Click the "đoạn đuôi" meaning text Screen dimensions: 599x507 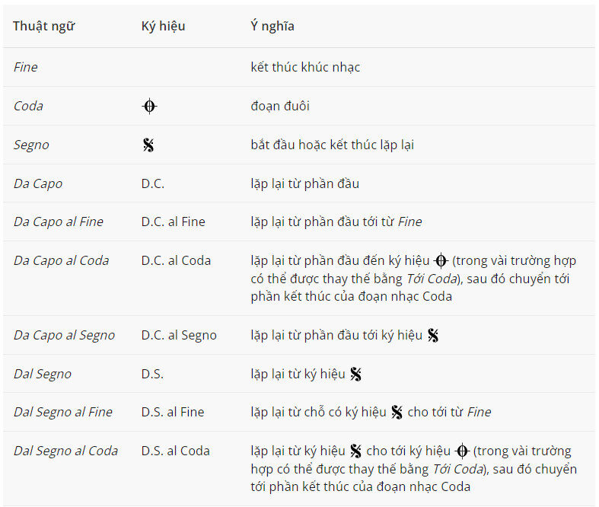pos(280,106)
